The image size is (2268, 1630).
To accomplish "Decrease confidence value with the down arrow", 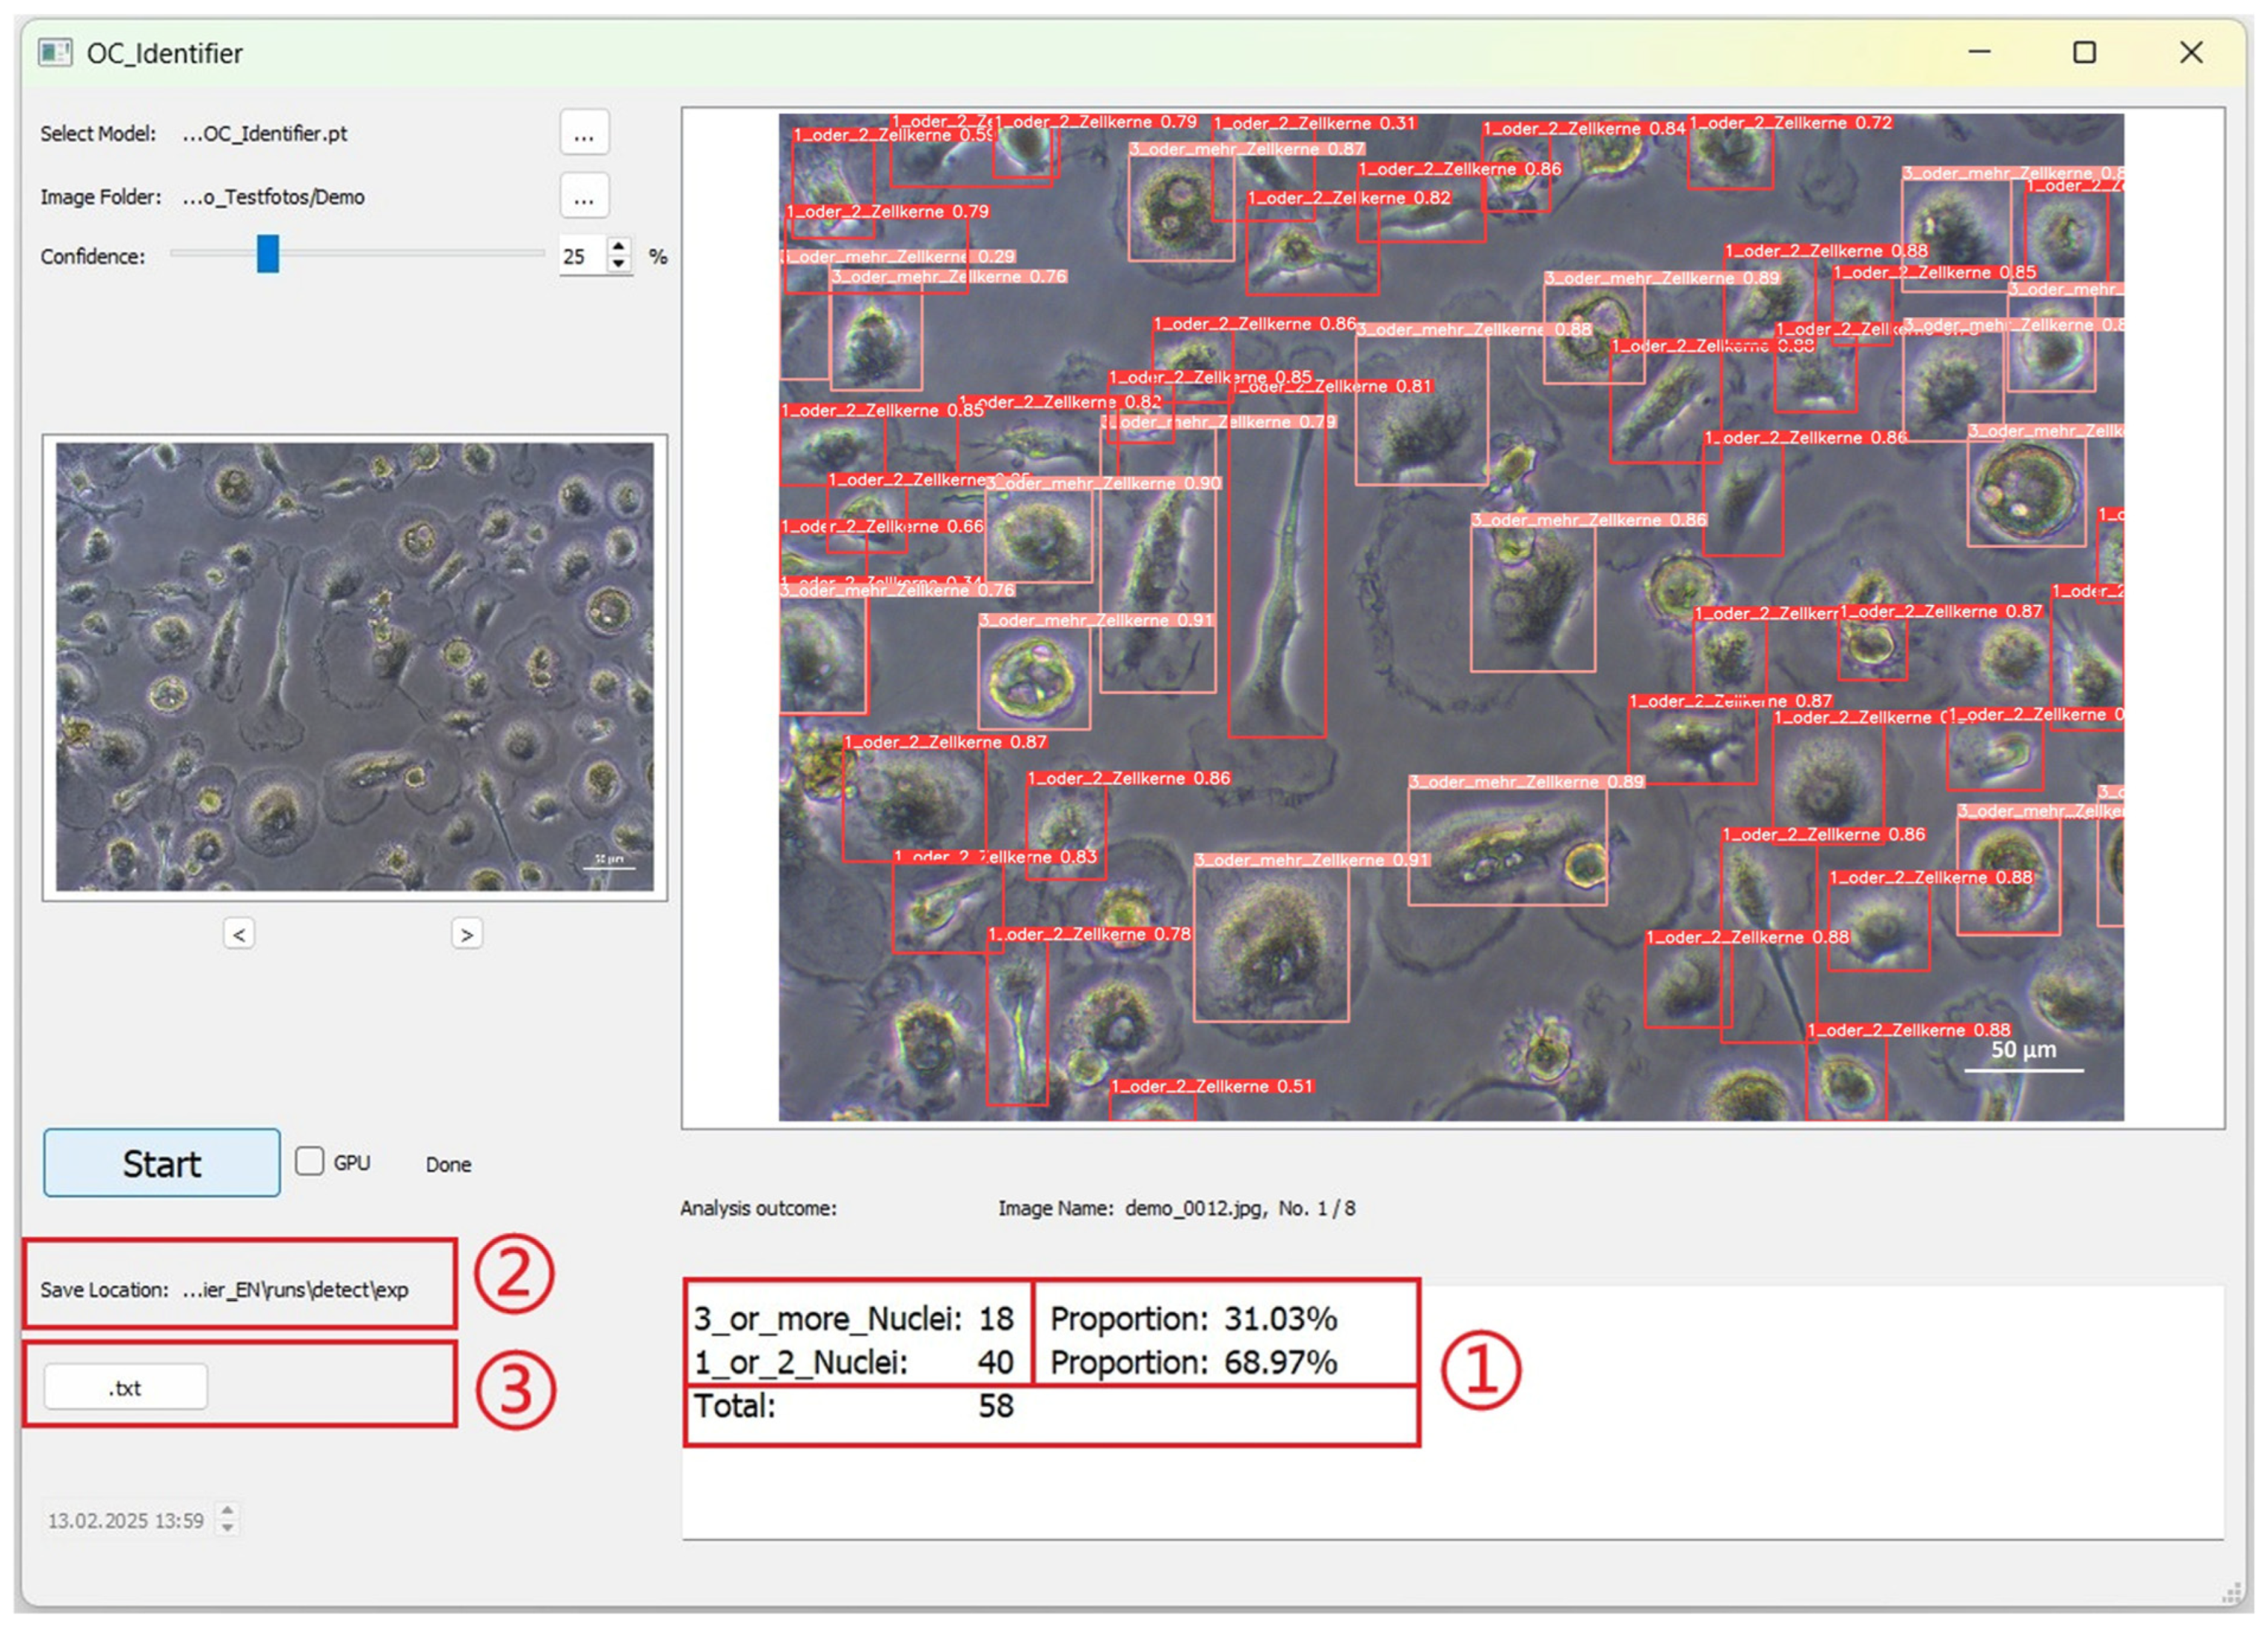I will point(619,265).
